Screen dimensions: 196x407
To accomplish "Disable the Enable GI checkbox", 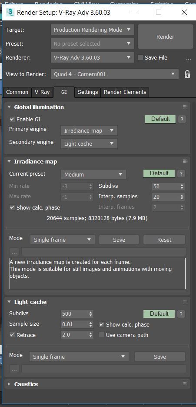I will click(x=12, y=120).
